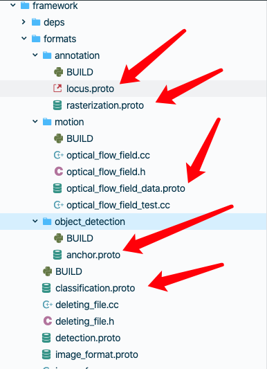Collapse the motion folder chevron
This screenshot has height=369, width=267.
point(35,122)
